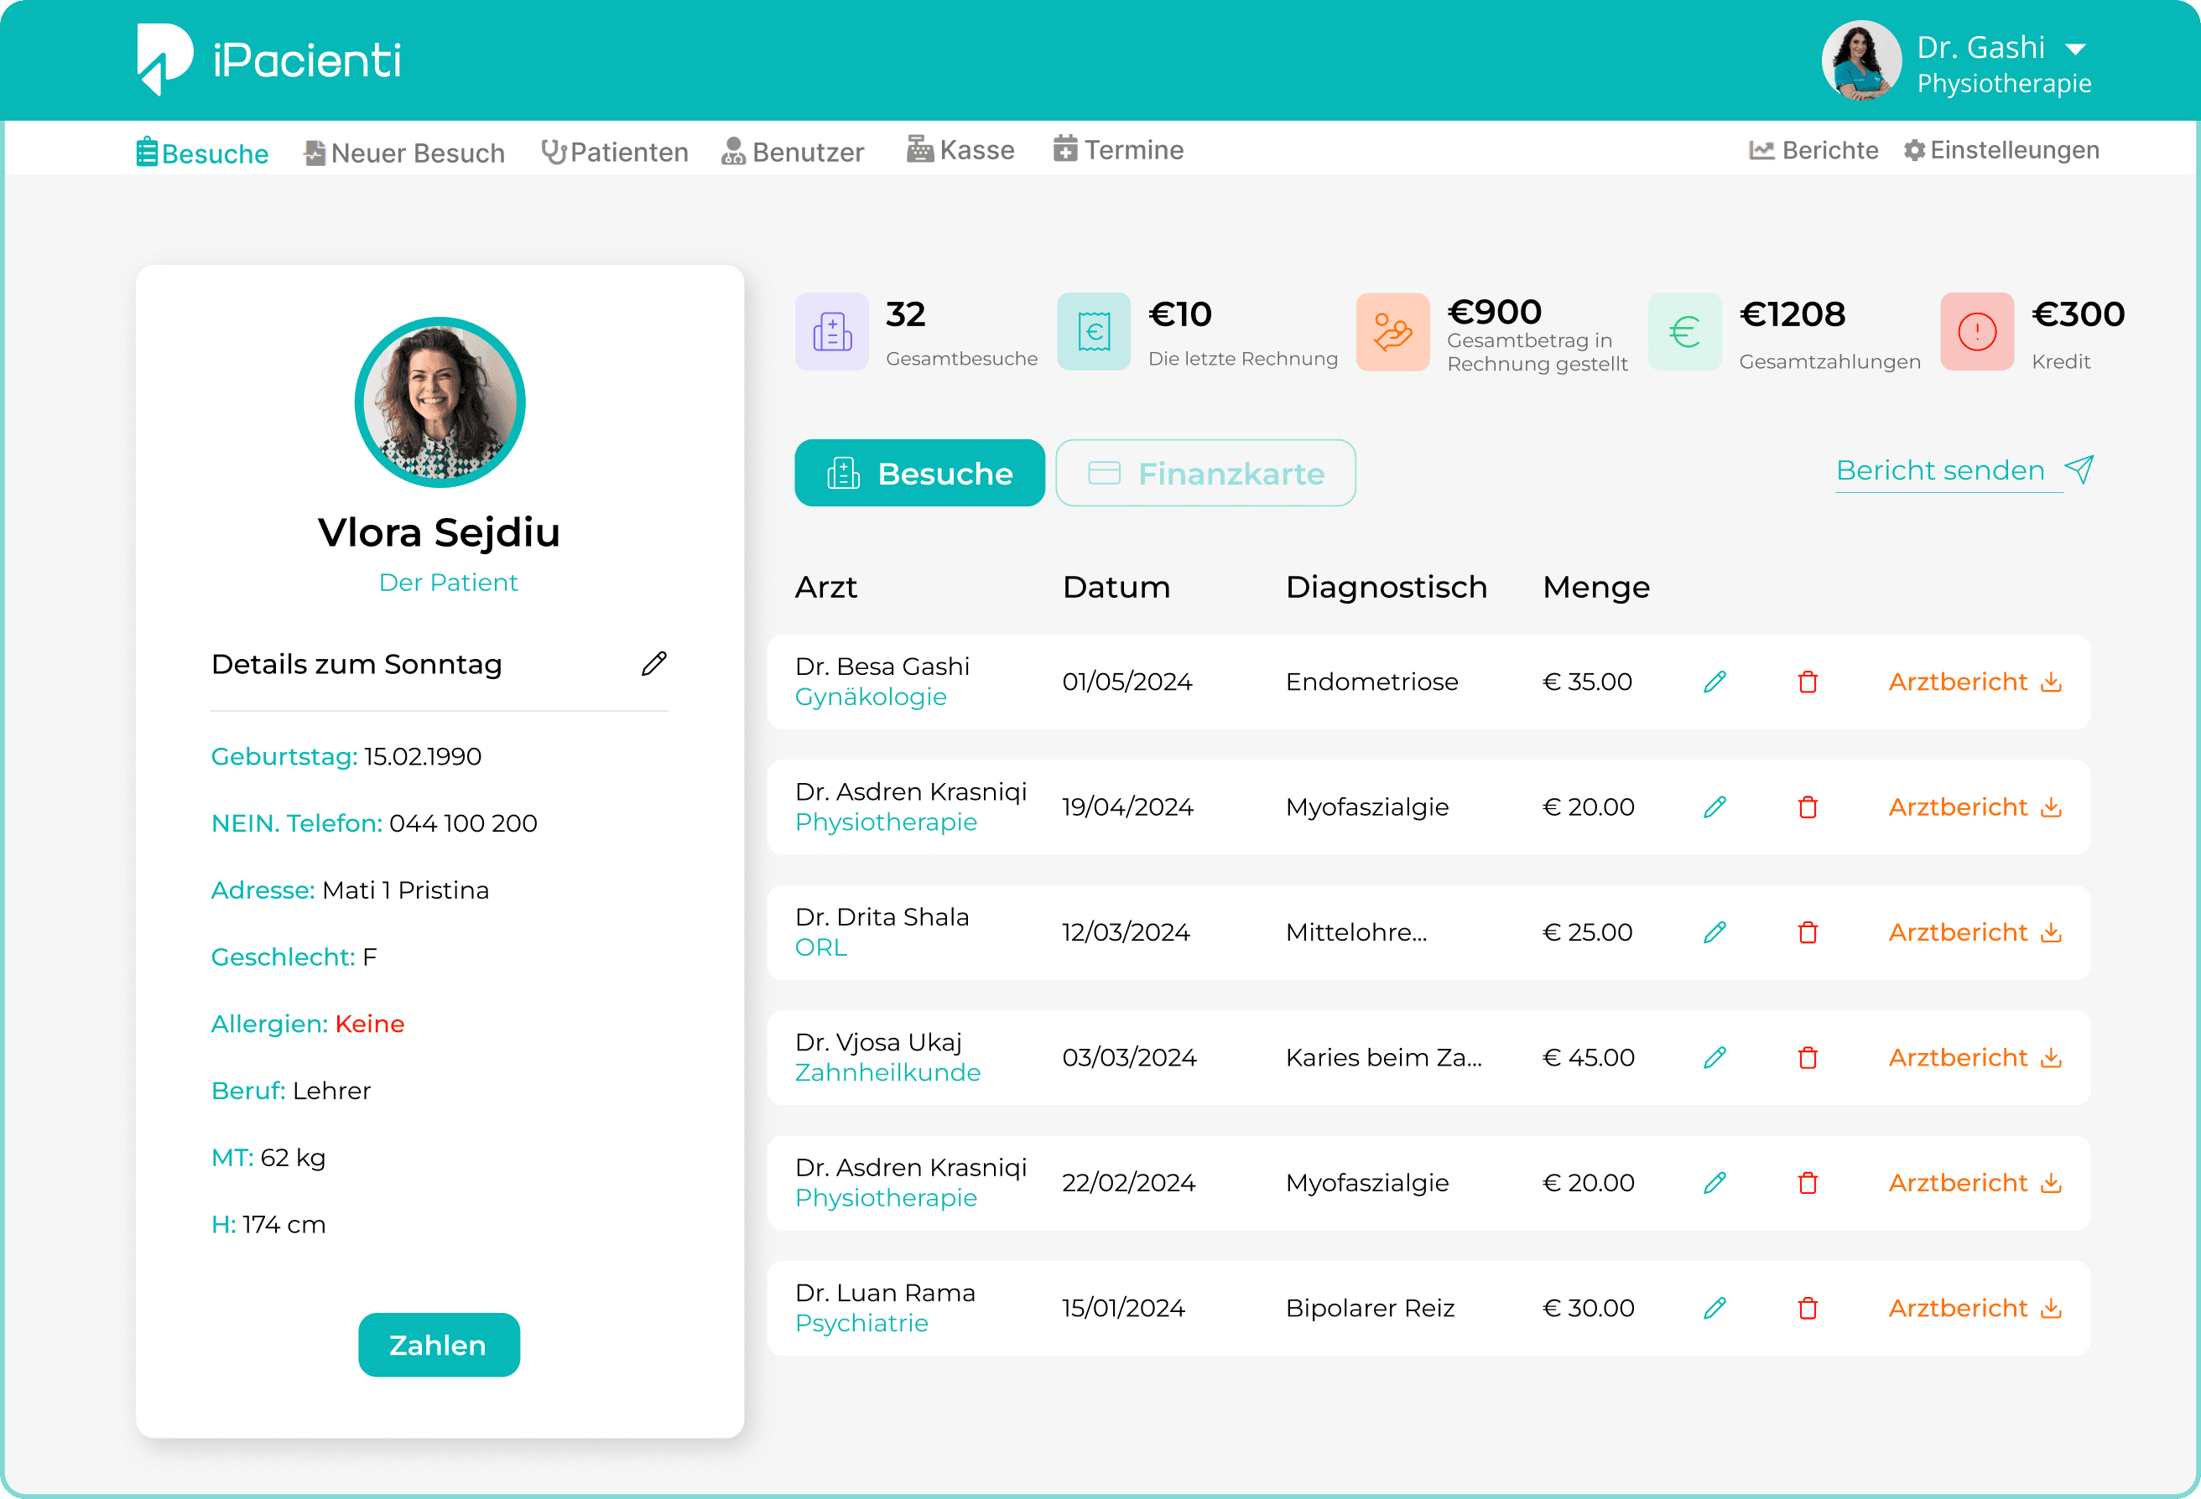This screenshot has height=1499, width=2201.
Task: Open the Dr. Gashi account dropdown
Action: (2075, 49)
